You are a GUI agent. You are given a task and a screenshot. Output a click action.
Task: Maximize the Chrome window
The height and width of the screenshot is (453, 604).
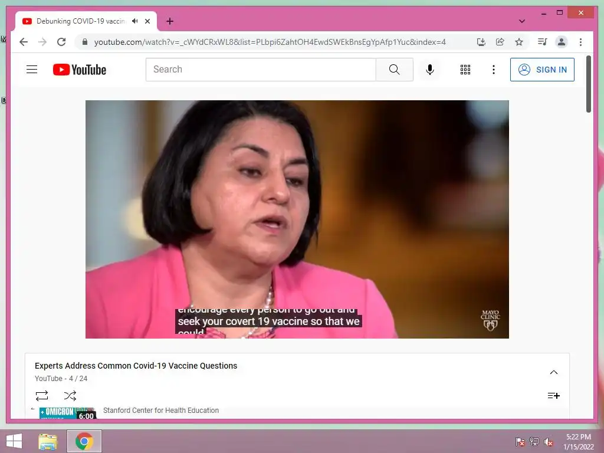pos(560,13)
